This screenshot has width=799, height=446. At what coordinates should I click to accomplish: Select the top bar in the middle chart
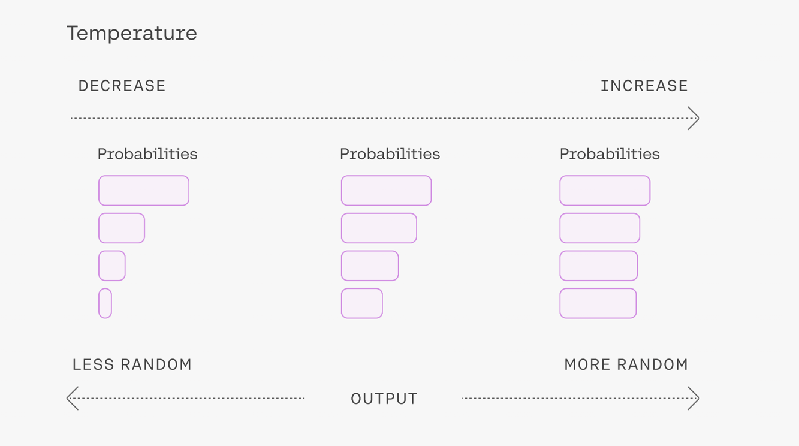pos(387,191)
